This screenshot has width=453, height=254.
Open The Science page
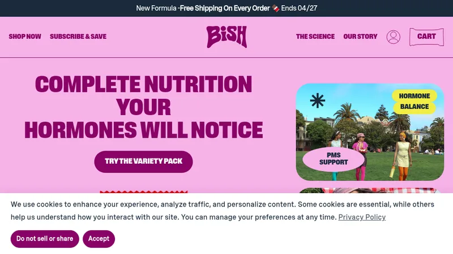[315, 37]
